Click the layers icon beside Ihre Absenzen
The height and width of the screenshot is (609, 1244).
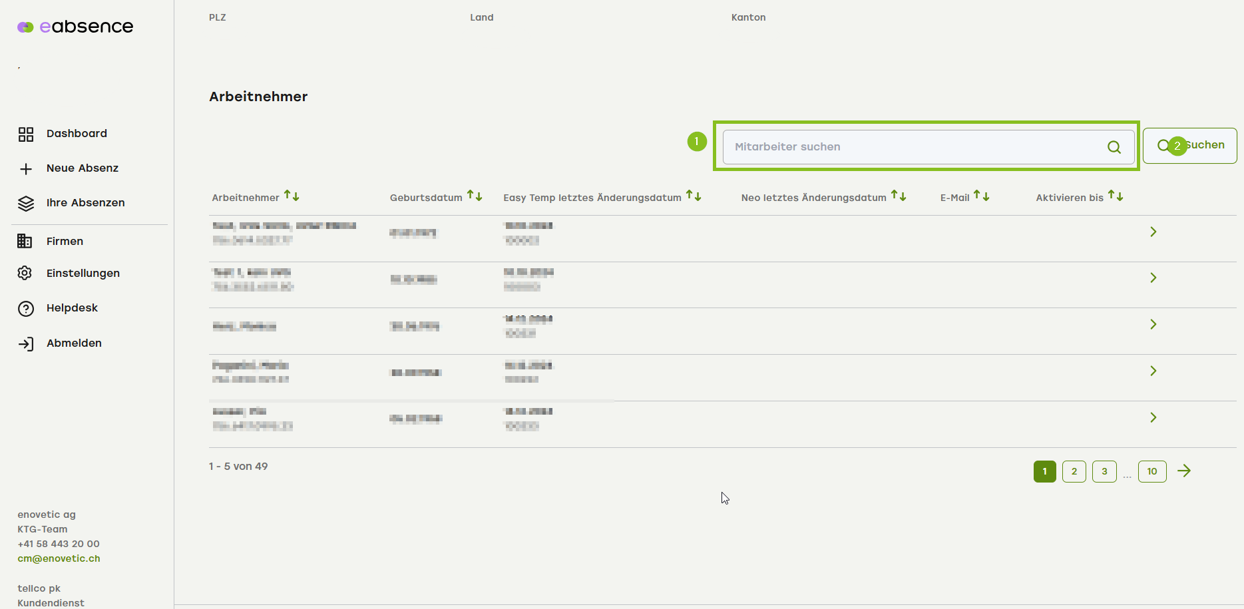click(26, 204)
